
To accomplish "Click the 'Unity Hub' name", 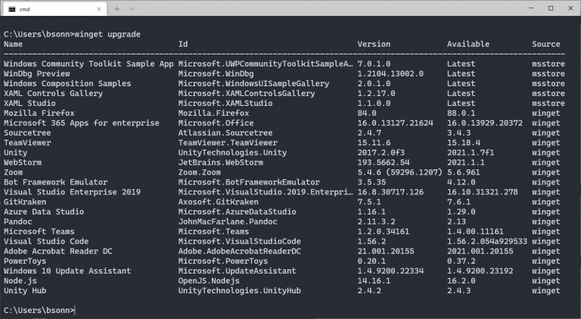I will 25,290.
